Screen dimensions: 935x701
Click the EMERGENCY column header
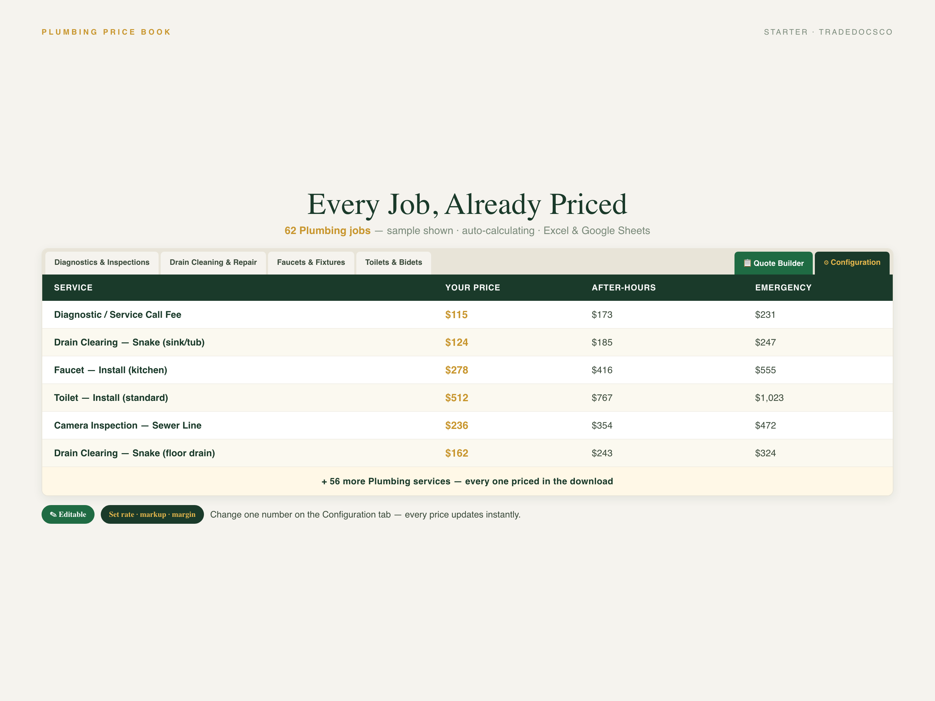[x=783, y=287]
